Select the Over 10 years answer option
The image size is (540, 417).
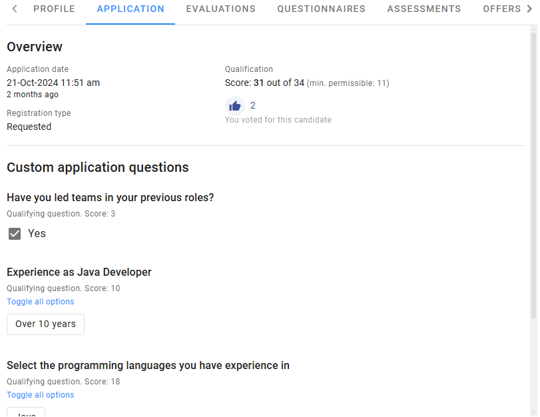coord(45,324)
